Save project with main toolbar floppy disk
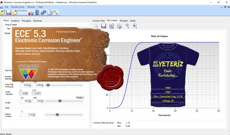 pyautogui.click(x=9, y=12)
